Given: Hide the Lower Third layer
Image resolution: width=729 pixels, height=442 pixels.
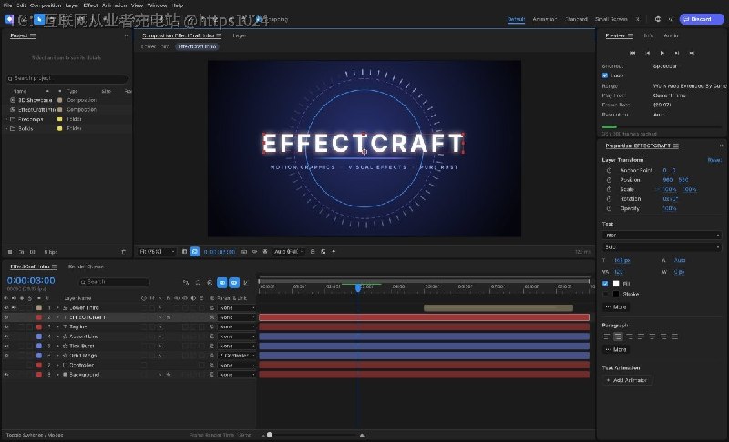Looking at the screenshot, I should tap(6, 308).
